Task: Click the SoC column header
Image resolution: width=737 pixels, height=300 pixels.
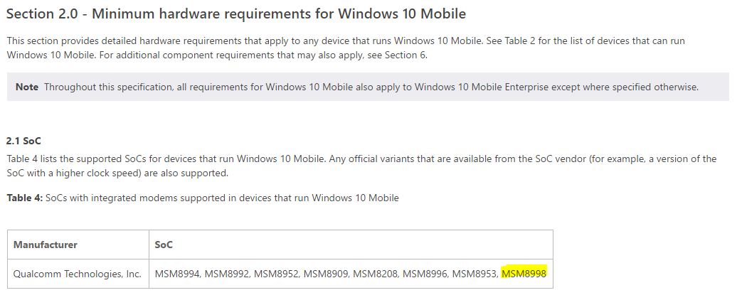Action: [x=164, y=245]
